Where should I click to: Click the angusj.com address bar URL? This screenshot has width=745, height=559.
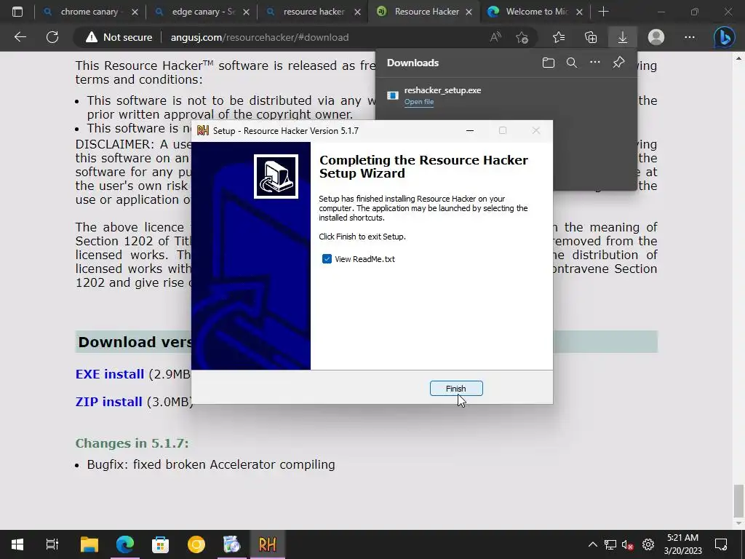point(260,37)
